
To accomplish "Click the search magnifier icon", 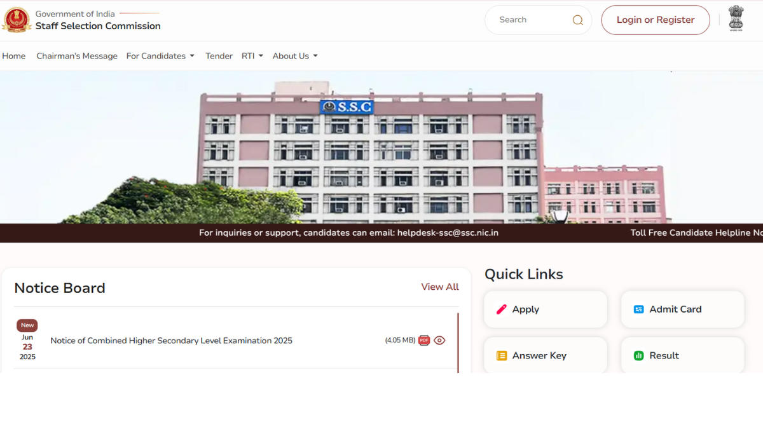I will [577, 20].
